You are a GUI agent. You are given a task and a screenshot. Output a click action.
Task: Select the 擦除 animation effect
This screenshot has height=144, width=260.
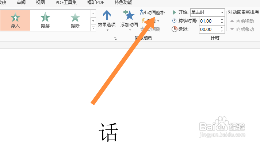tap(75, 20)
